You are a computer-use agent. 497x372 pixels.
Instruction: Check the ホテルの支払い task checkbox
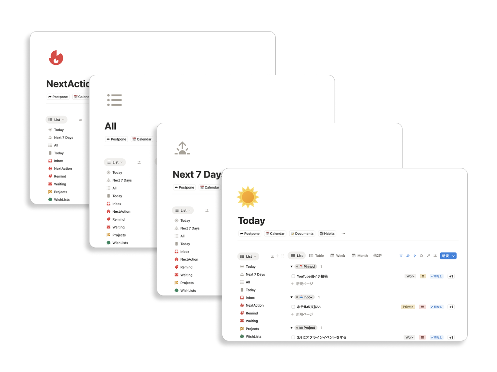(x=293, y=307)
